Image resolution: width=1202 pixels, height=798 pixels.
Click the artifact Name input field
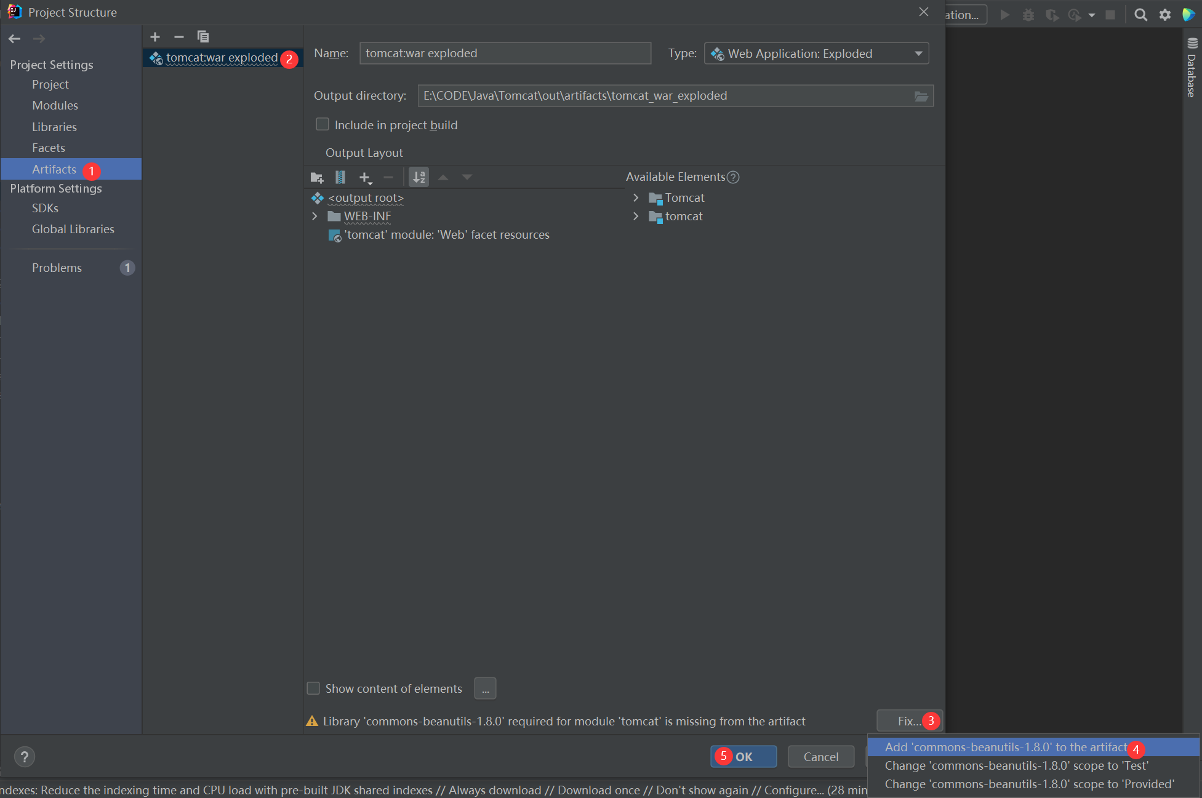tap(505, 54)
